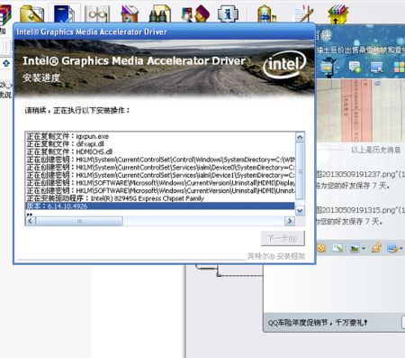Click WinRAR's Extract To toolbar icon
The width and height of the screenshot is (405, 358).
tap(31, 14)
